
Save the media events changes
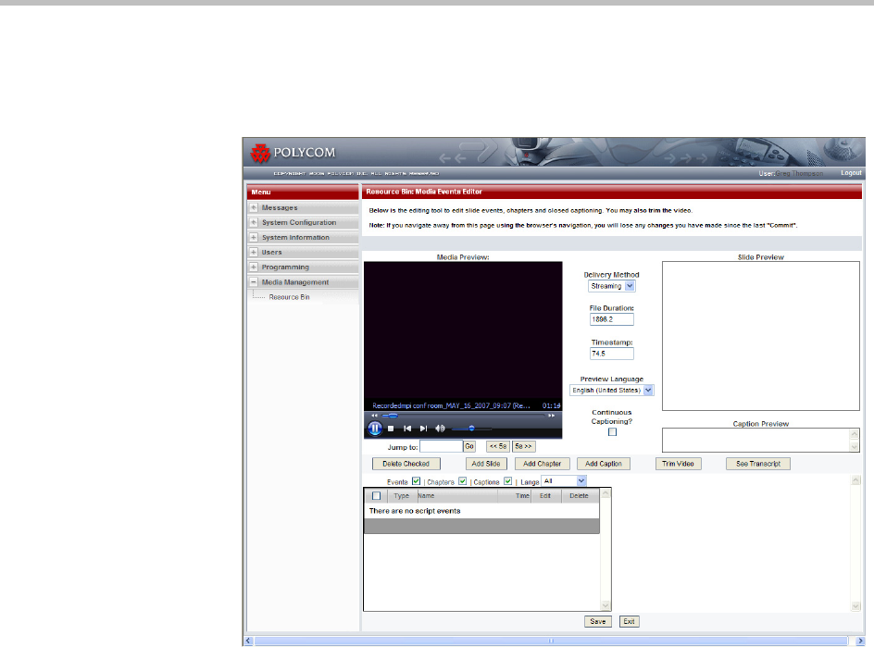coord(597,621)
